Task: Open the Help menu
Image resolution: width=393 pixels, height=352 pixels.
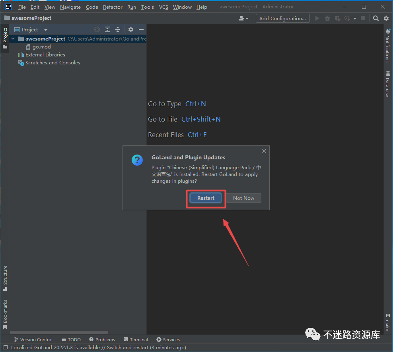Action: coord(202,7)
